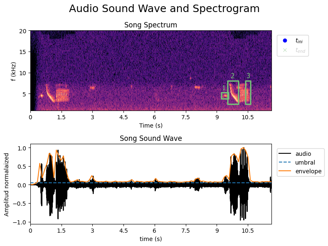Click the spectrogram's Time (s) axis label
The image size is (328, 246).
pyautogui.click(x=151, y=125)
